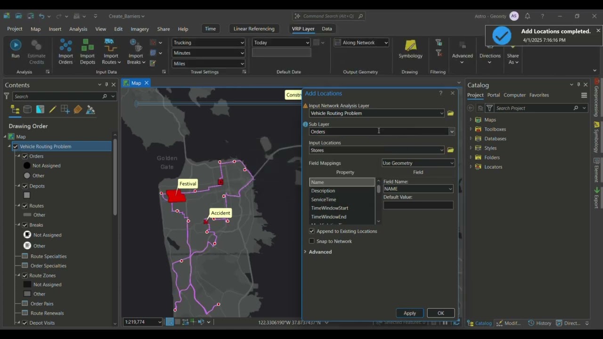Open the Advanced ribbon button
The height and width of the screenshot is (339, 603).
click(x=462, y=52)
